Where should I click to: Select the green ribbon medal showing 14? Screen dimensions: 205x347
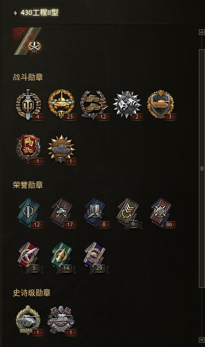(62, 257)
